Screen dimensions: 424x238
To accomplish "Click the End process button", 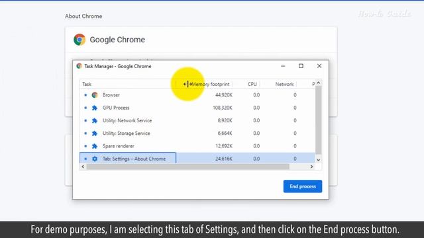I will coord(303,186).
